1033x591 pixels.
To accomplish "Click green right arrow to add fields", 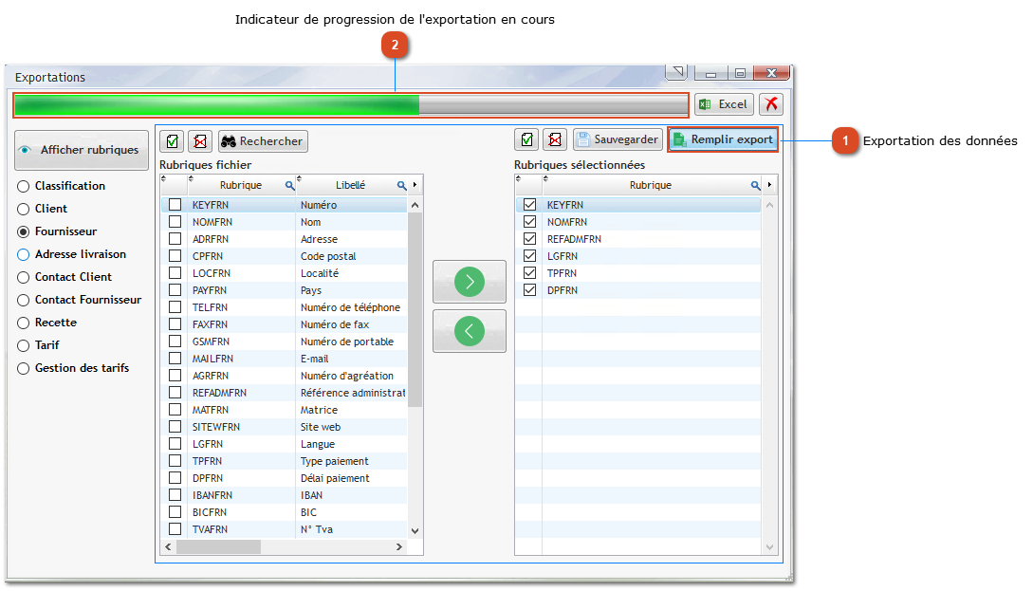I will [x=469, y=282].
